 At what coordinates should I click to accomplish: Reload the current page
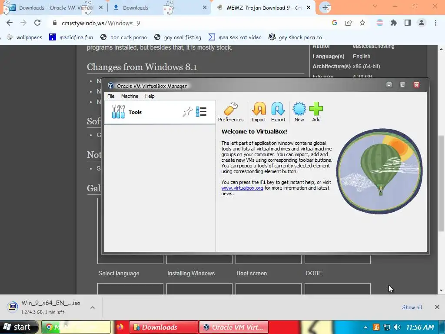pos(37,23)
